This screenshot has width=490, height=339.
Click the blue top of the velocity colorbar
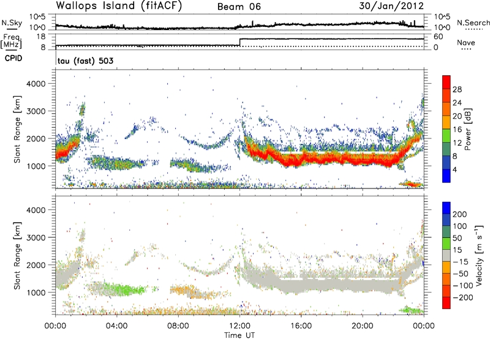point(447,208)
